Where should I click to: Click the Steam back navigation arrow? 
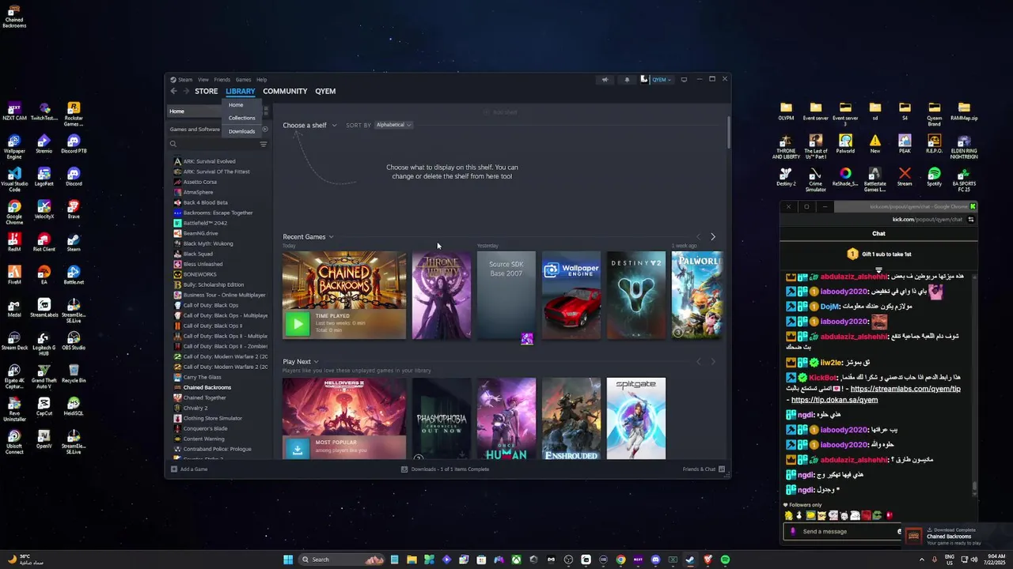coord(173,91)
